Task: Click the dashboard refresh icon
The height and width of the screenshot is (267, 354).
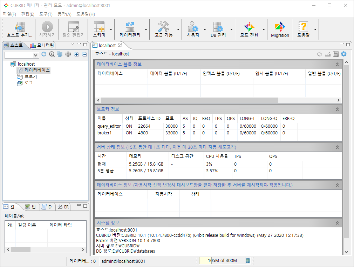Action: tap(319, 54)
